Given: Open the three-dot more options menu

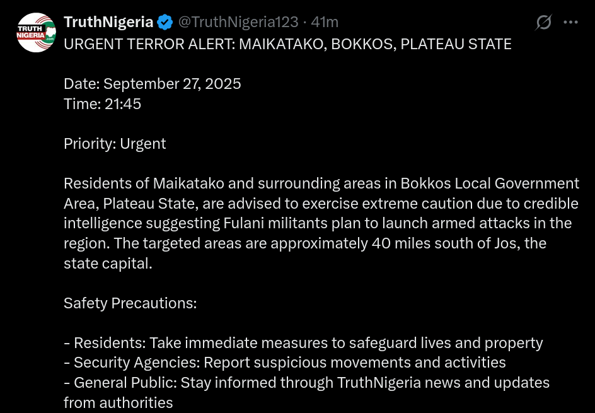Looking at the screenshot, I should (x=570, y=23).
